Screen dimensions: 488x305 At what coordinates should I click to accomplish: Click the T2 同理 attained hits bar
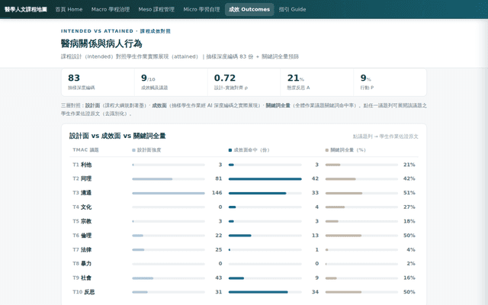click(x=265, y=179)
